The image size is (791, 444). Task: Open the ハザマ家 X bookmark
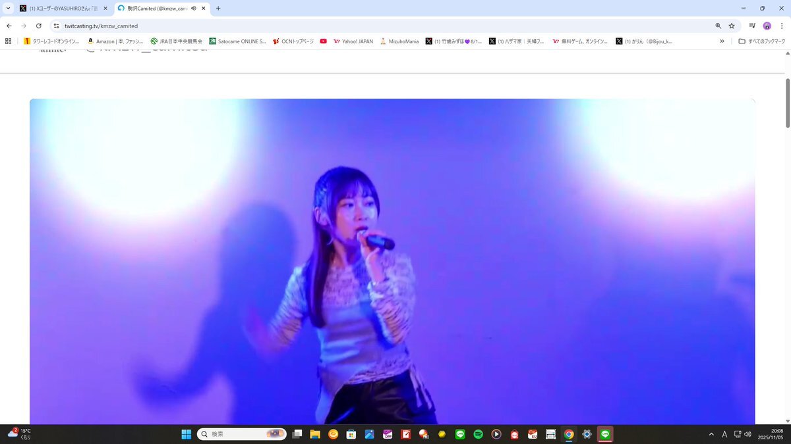(x=517, y=41)
